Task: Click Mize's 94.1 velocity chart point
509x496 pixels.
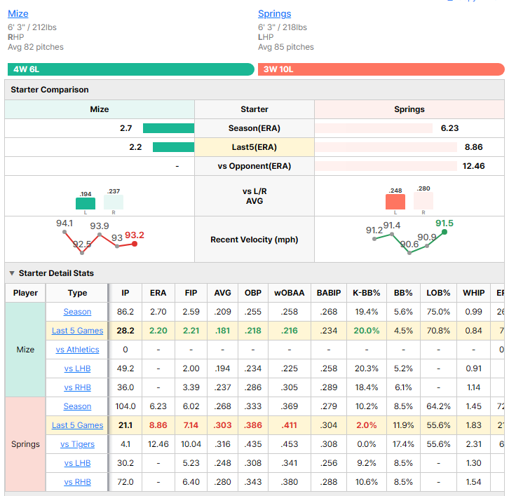Action: pyautogui.click(x=65, y=232)
